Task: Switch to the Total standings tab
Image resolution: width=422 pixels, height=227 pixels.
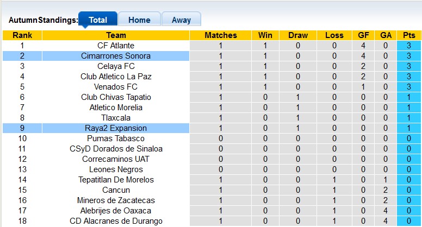Action: tap(97, 20)
